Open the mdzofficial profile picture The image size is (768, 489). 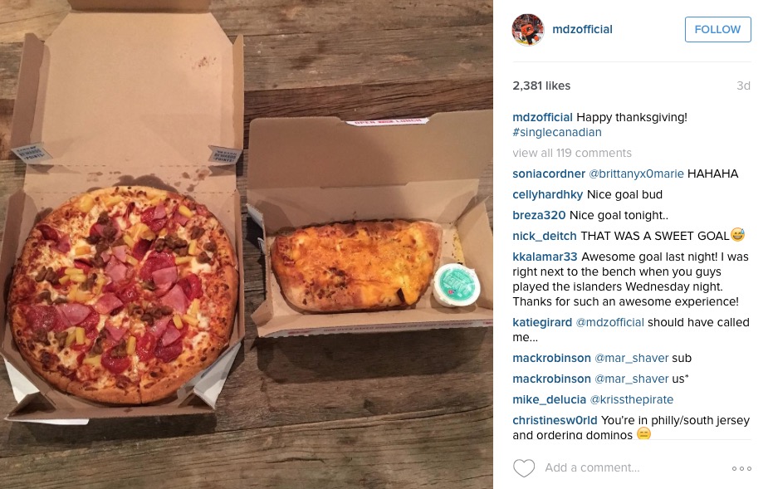click(x=528, y=30)
